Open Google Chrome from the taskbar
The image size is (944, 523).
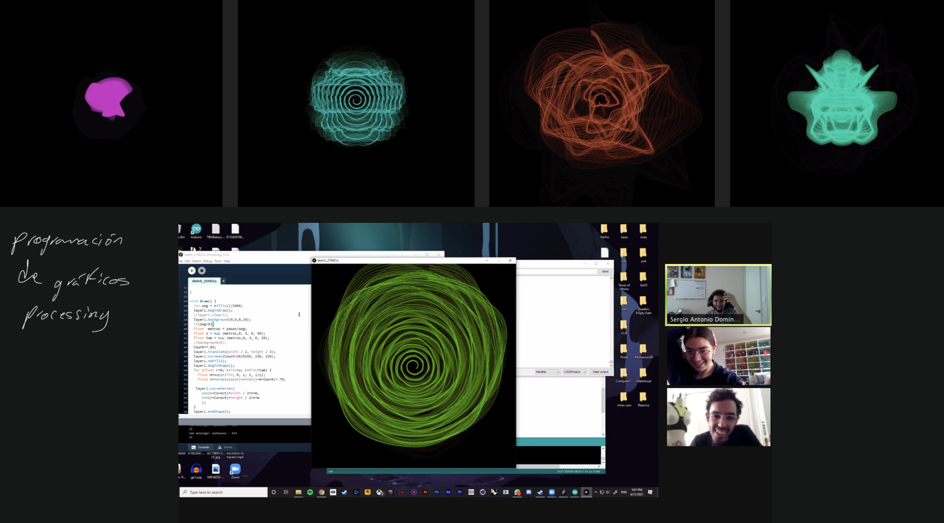(x=321, y=492)
